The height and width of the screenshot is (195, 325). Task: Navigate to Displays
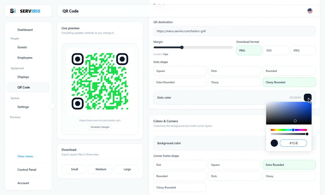[x=23, y=77]
